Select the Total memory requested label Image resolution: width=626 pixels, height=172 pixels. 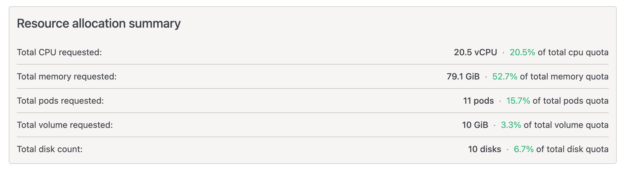[x=67, y=76]
